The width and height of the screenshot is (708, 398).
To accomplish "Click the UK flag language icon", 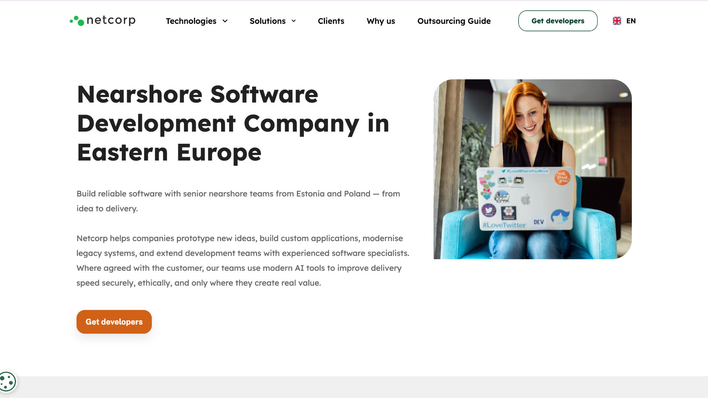I will 617,21.
